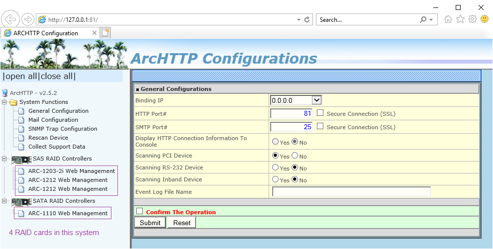Click the SATA RAID Controllers card image
Viewport: 493px width, 249px height.
coord(22,201)
